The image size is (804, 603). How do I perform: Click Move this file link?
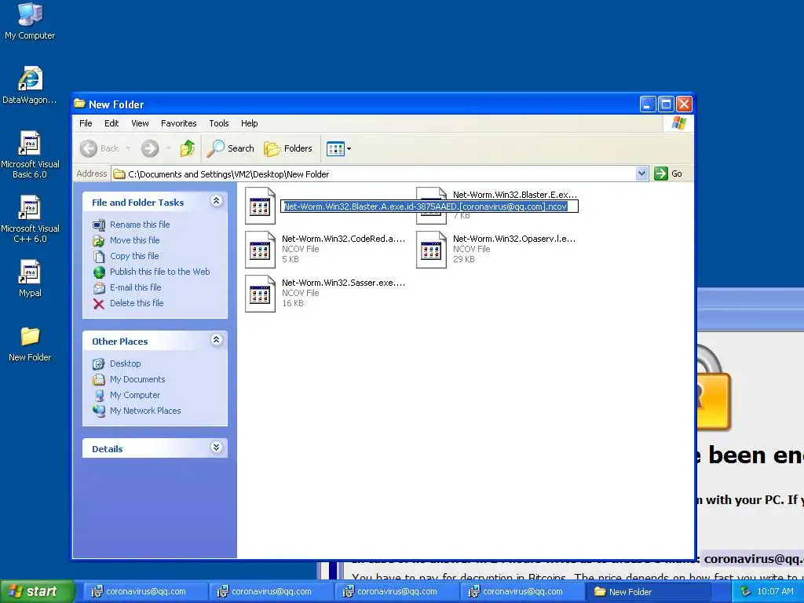pos(134,240)
